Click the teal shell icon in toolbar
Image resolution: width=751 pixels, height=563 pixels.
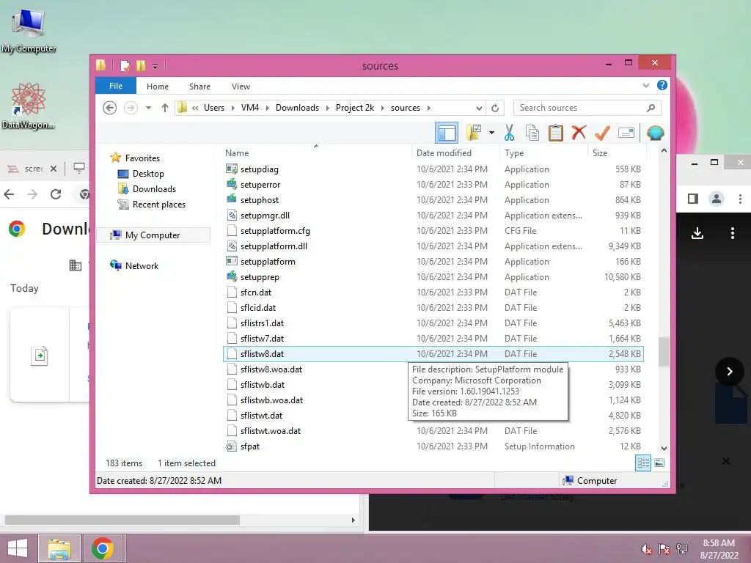pyautogui.click(x=655, y=133)
